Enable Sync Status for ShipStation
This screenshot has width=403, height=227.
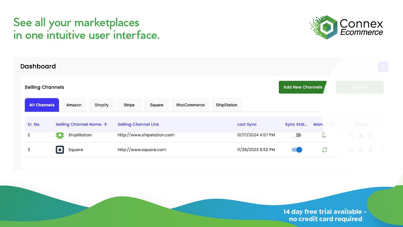pos(296,135)
